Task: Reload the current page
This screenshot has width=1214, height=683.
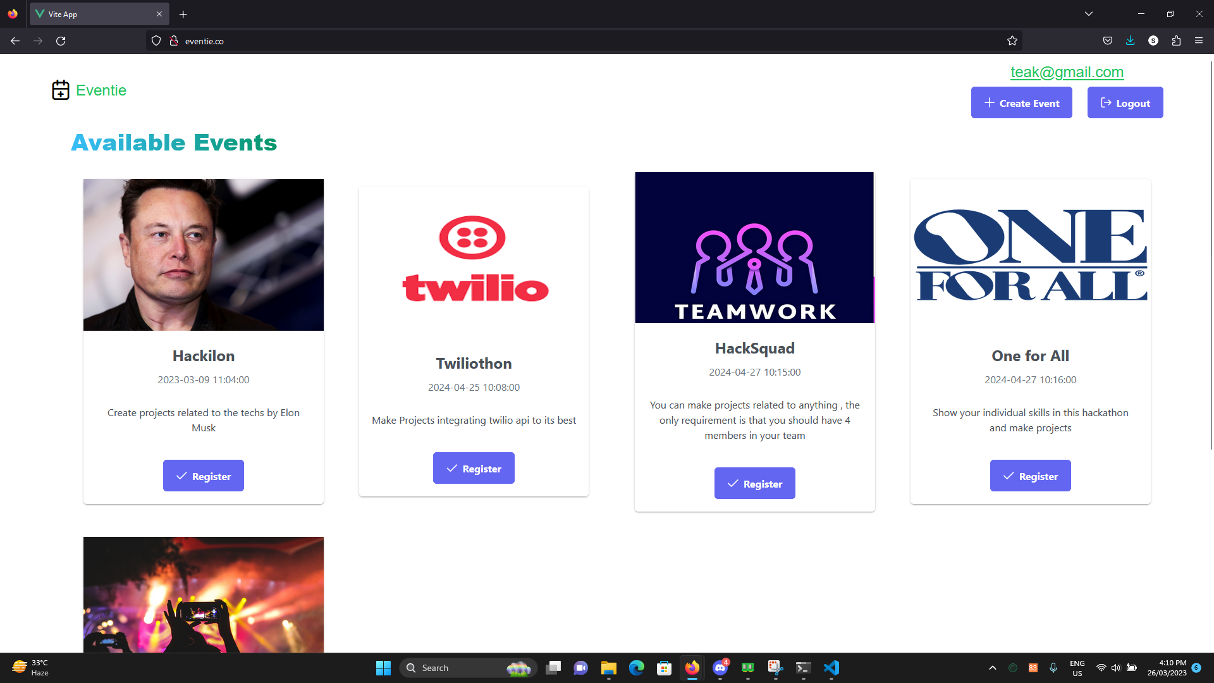Action: pyautogui.click(x=61, y=41)
